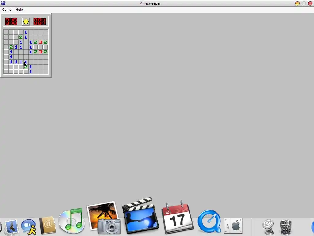This screenshot has width=314, height=236.
Task: Open System Preferences from the dock
Action: click(233, 226)
